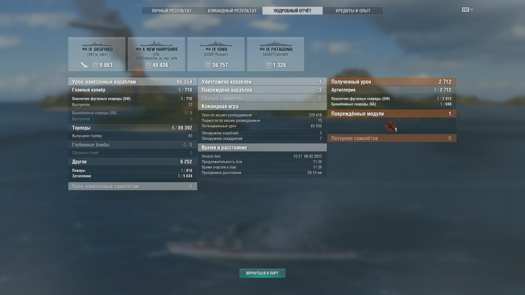Select the Полученный урон header row
This screenshot has width=525, height=295.
click(392, 82)
